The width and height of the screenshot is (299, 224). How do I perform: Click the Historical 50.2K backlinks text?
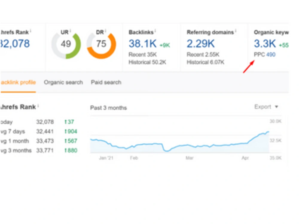pos(147,62)
